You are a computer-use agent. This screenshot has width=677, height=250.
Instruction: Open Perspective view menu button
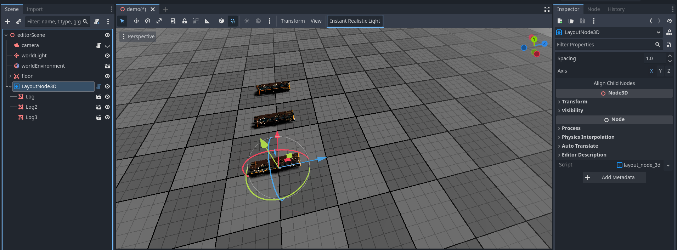(x=138, y=36)
